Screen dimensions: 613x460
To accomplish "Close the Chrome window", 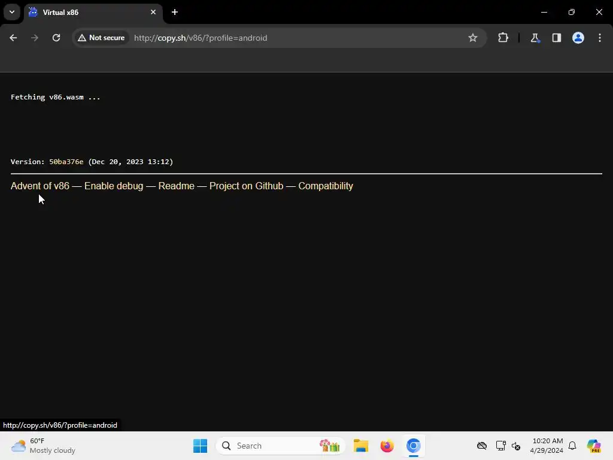I will point(599,12).
